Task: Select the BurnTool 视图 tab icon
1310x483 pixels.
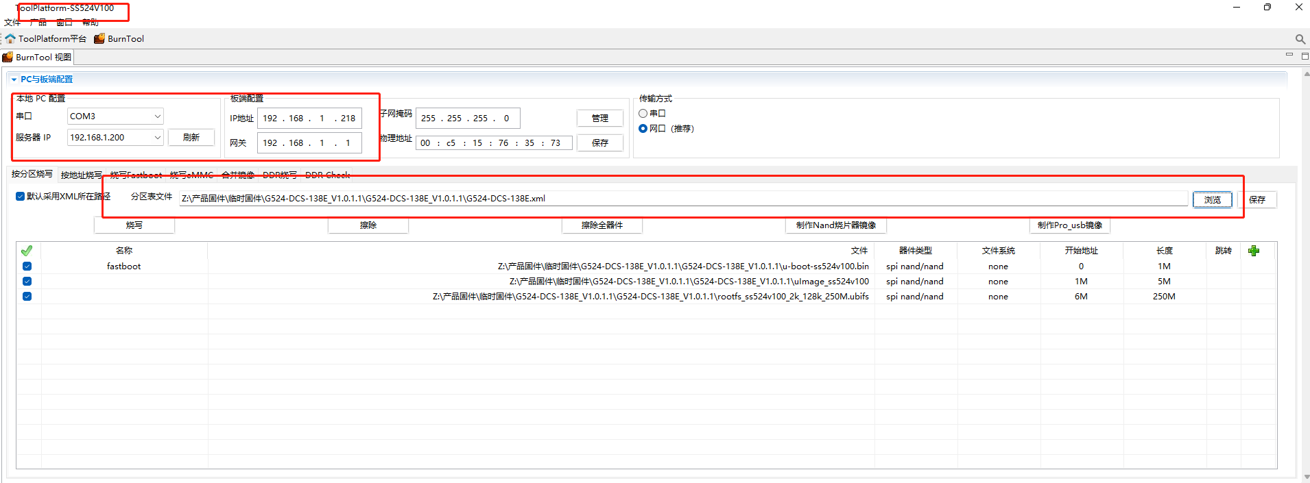Action: point(8,57)
